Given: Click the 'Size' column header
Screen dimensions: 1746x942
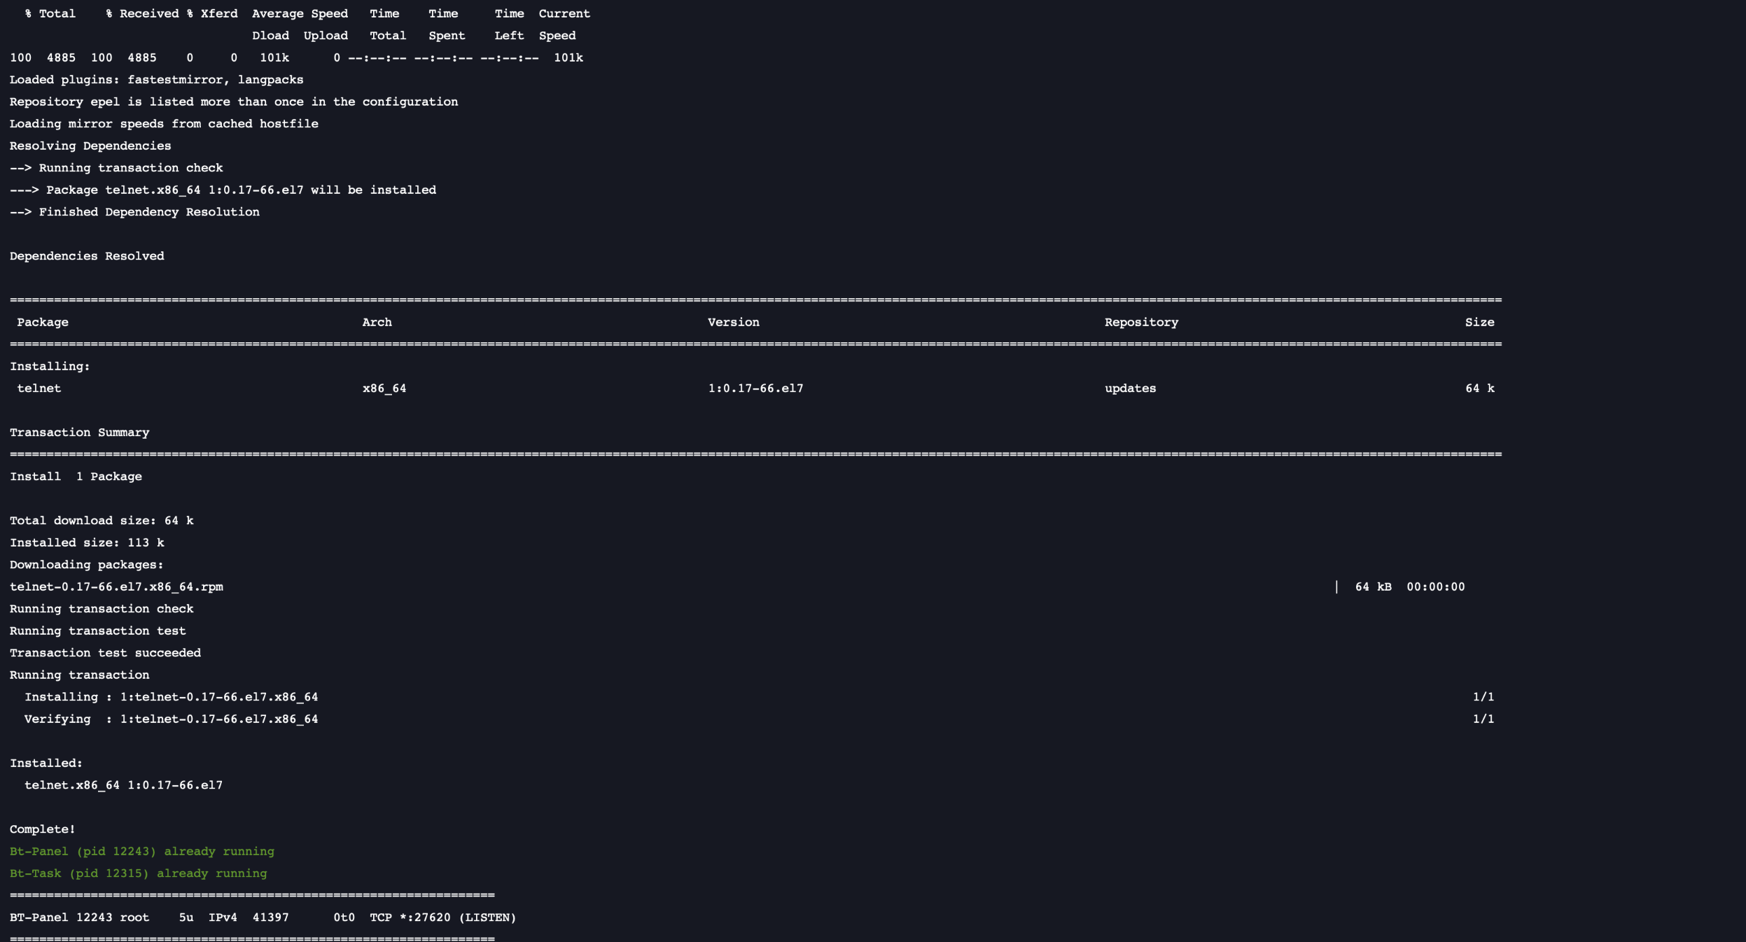Looking at the screenshot, I should pyautogui.click(x=1479, y=322).
